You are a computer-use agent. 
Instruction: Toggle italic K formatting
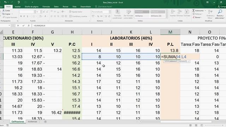24,16
